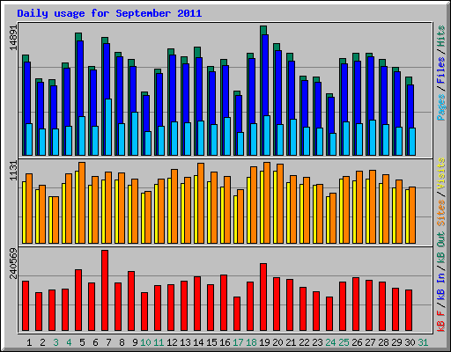
Task: Click the tallest red kB bar on day 7
Action: pyautogui.click(x=105, y=290)
